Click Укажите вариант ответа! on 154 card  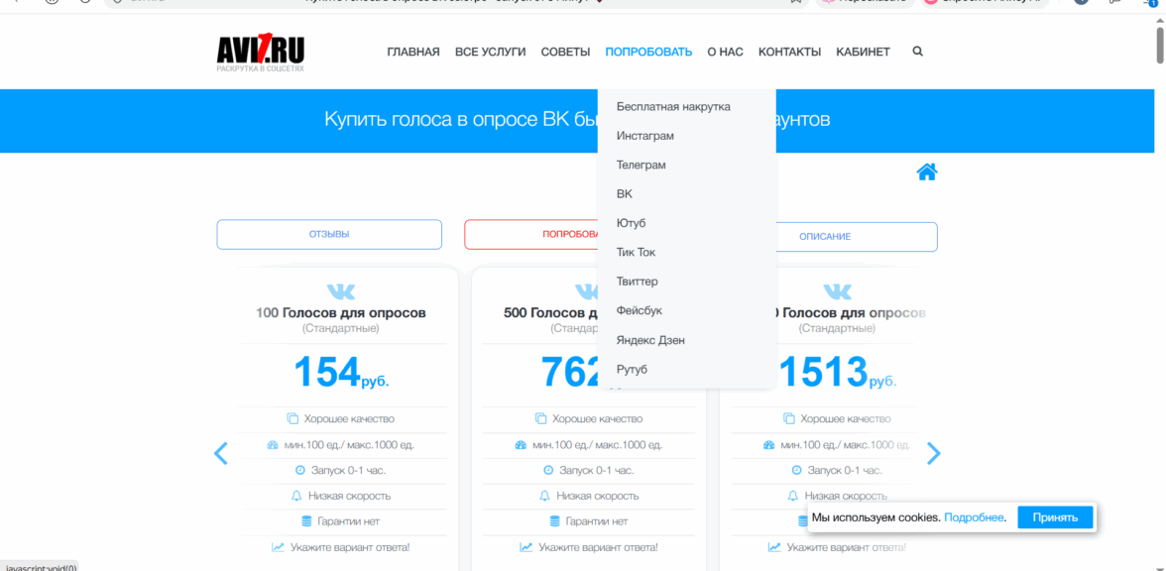(349, 547)
